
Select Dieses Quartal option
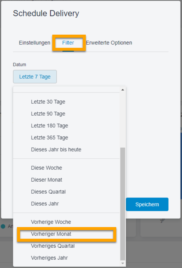pyautogui.click(x=48, y=192)
